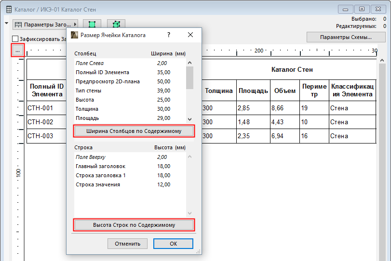The height and width of the screenshot is (261, 391).
Task: Select the Полный ID Элемента row in list
Action: (x=130, y=72)
